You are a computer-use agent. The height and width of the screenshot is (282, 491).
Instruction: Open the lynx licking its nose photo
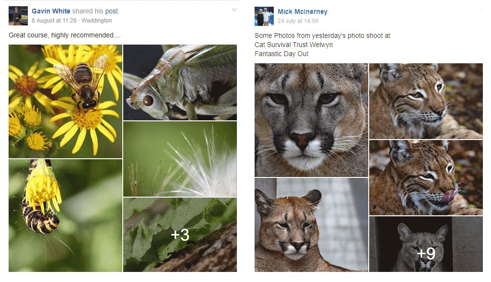[x=426, y=177]
